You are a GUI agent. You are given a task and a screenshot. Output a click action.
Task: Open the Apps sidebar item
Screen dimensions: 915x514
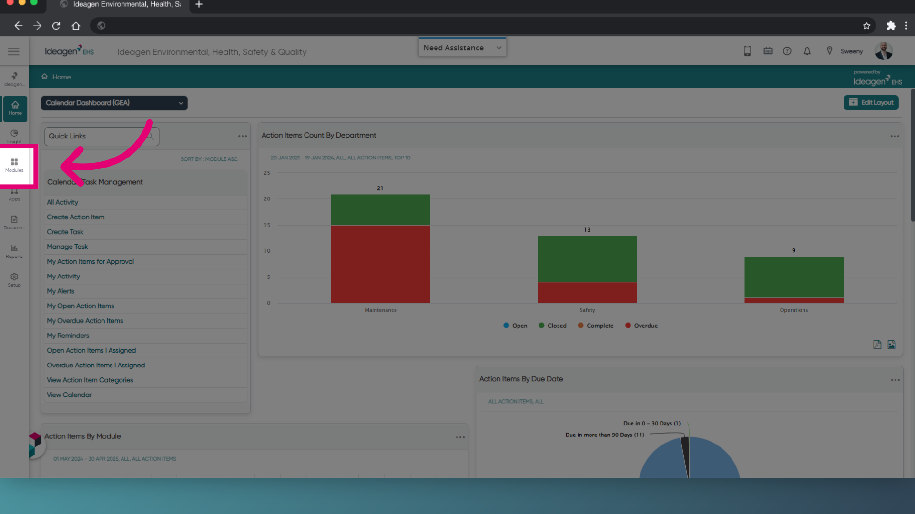pos(14,194)
